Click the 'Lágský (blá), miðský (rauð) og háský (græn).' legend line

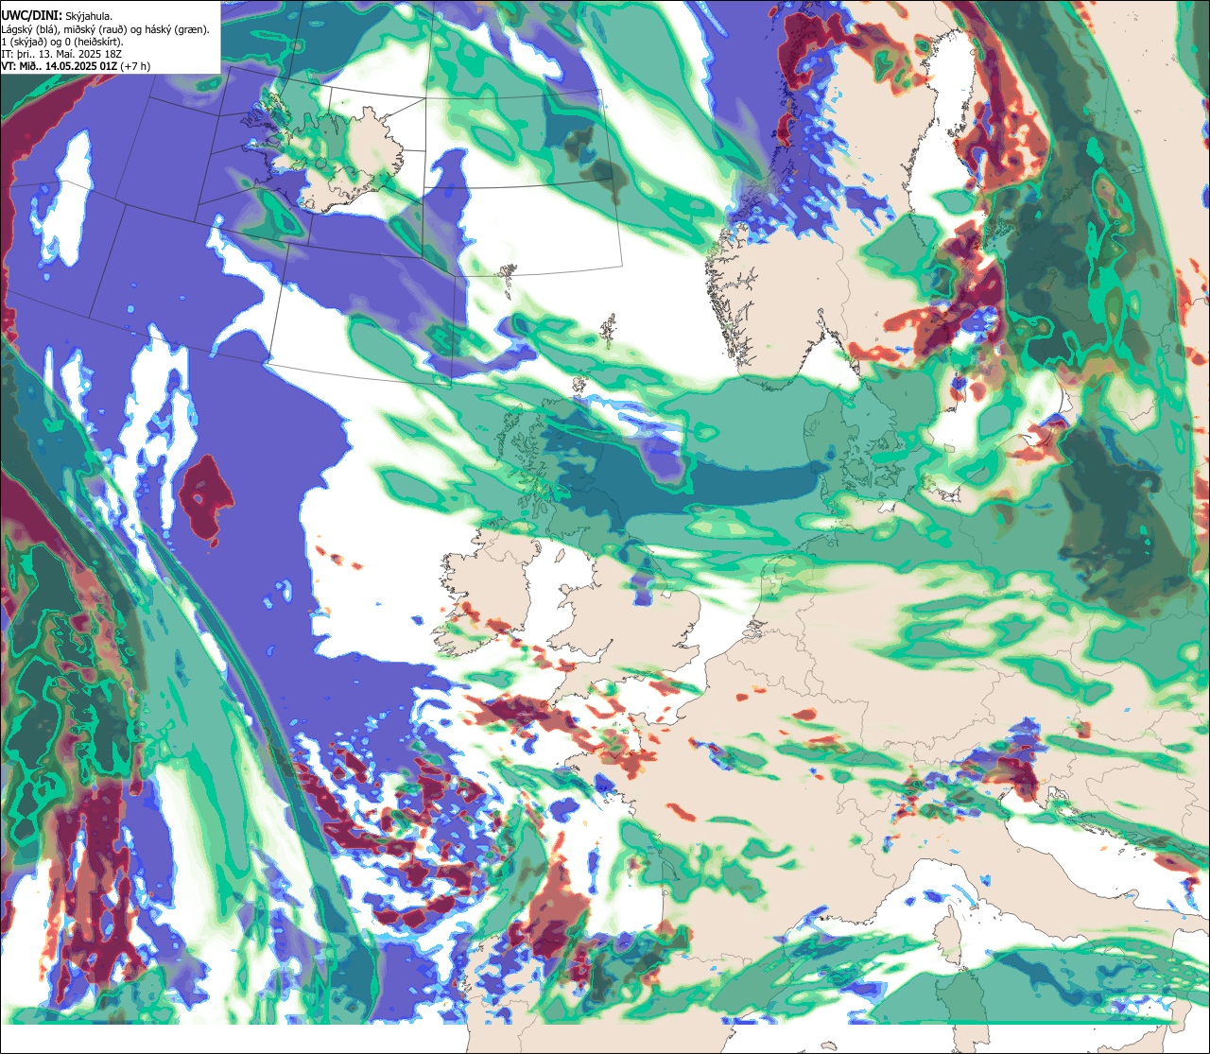pos(106,29)
